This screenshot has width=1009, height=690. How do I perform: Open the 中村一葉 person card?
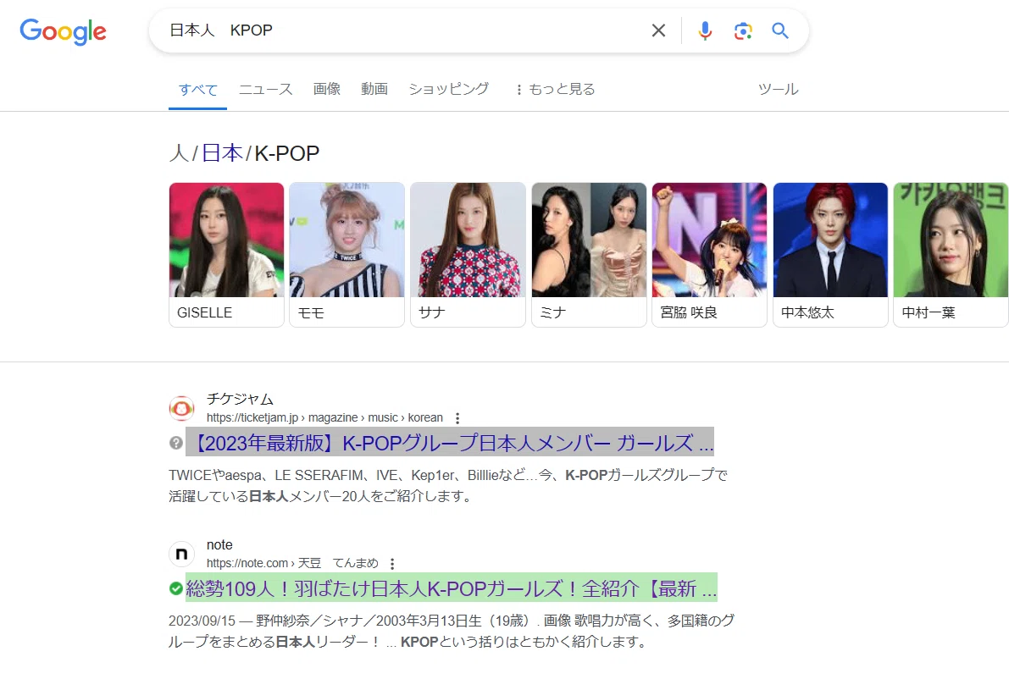point(951,255)
